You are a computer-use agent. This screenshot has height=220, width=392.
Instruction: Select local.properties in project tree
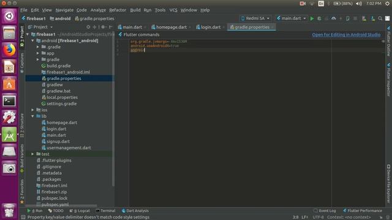click(62, 97)
